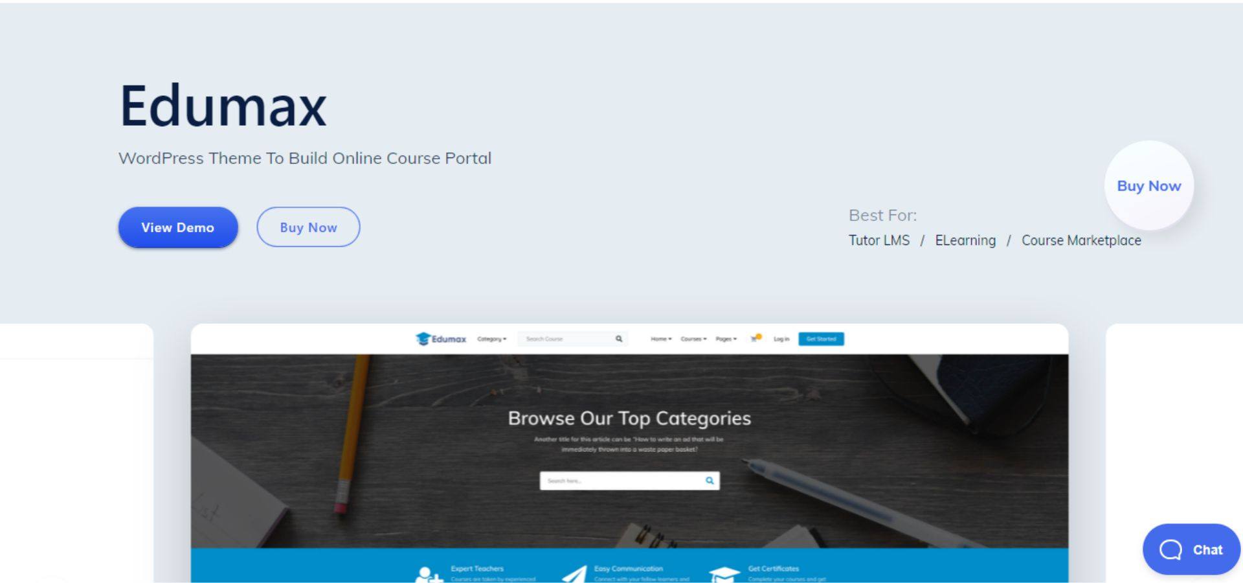The height and width of the screenshot is (583, 1243).
Task: Open the Pages menu in preview
Action: [726, 339]
